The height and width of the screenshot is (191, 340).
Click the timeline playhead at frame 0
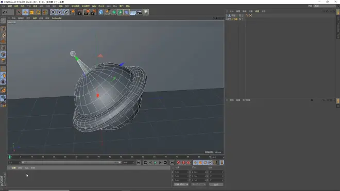(x=10, y=157)
